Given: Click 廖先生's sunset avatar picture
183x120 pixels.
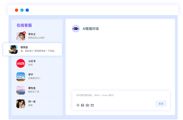Looking at the screenshot, I should point(21,90).
